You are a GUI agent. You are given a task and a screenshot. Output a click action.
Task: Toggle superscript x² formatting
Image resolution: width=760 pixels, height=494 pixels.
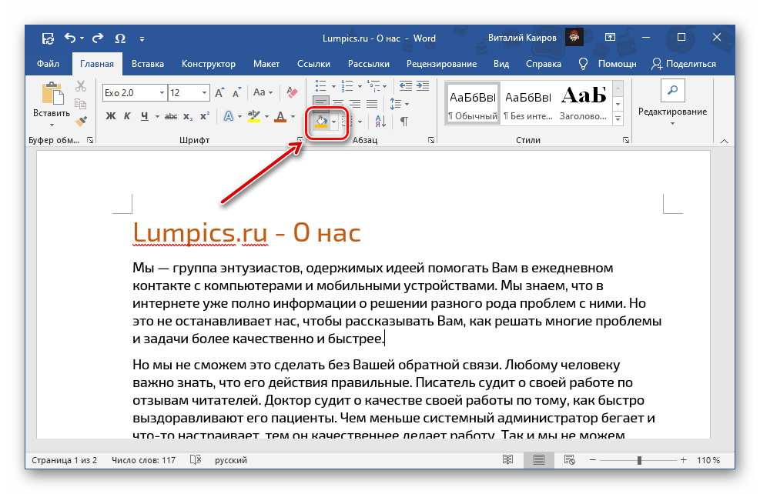pos(205,116)
